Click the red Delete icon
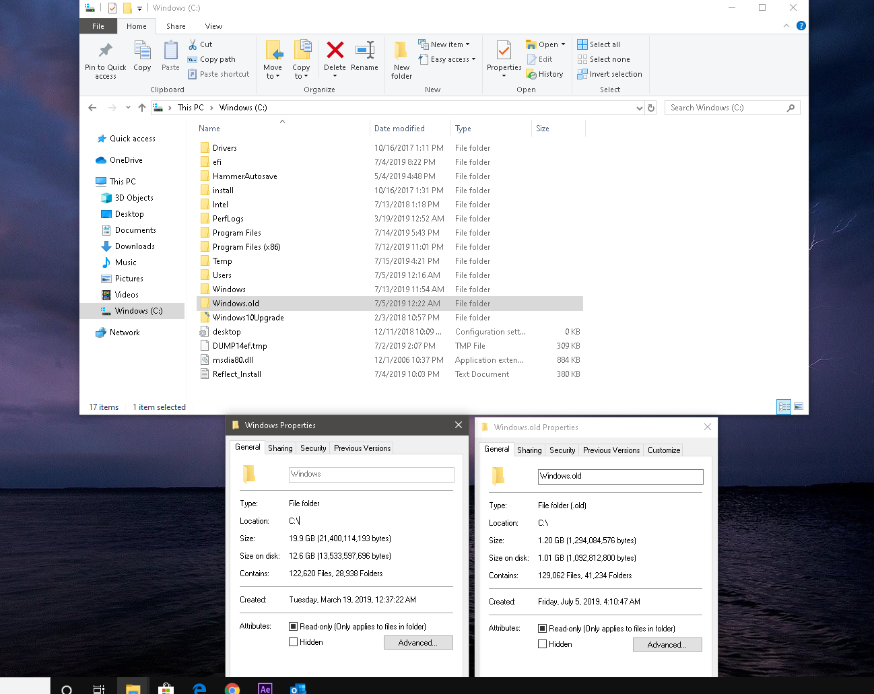The height and width of the screenshot is (694, 874). pyautogui.click(x=335, y=50)
